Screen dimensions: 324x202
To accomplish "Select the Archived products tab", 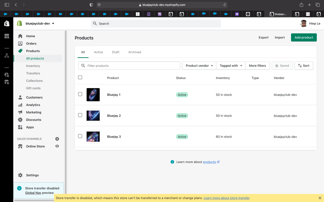I will pos(134,52).
